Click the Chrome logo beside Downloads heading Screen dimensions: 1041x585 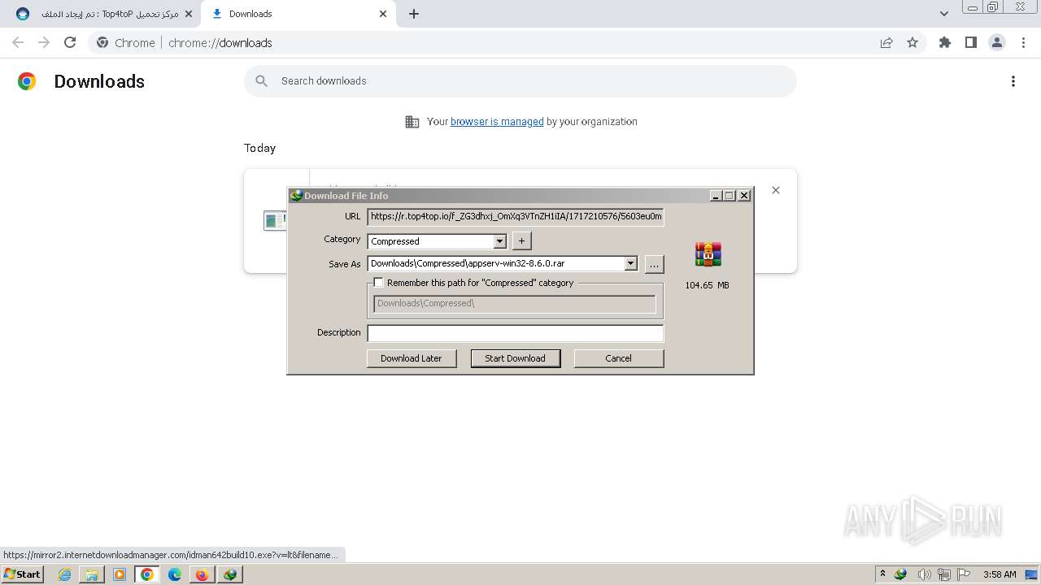[x=27, y=81]
